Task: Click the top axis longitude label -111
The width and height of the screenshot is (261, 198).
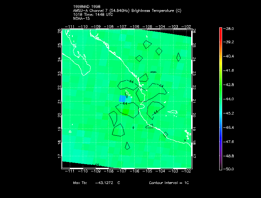Action: click(x=69, y=27)
